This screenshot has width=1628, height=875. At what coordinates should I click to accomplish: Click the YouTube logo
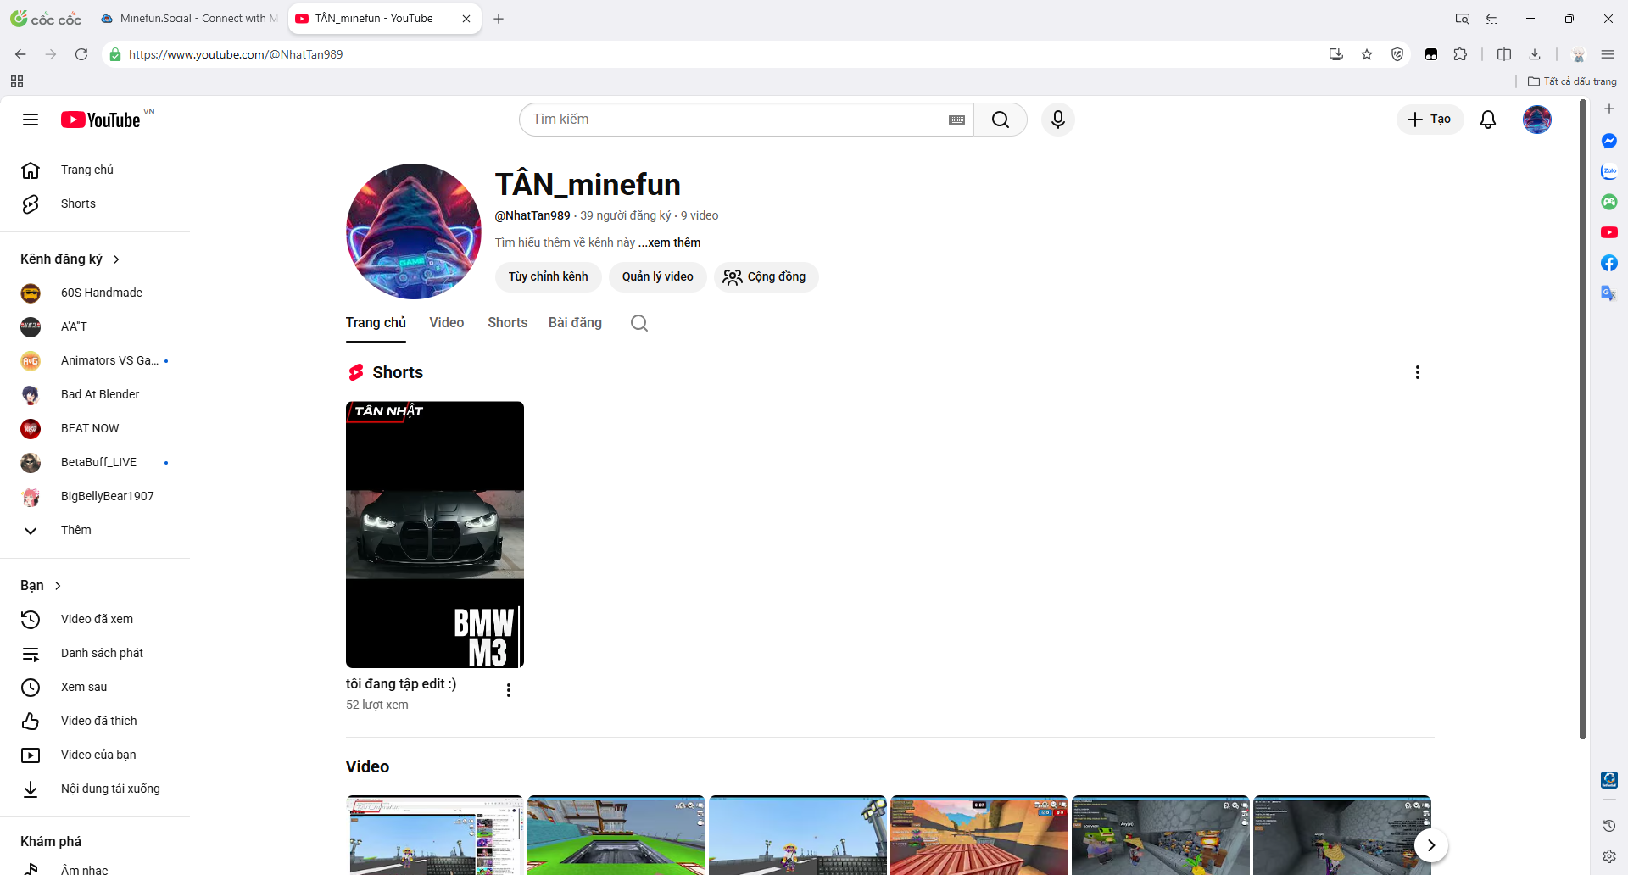coord(100,120)
